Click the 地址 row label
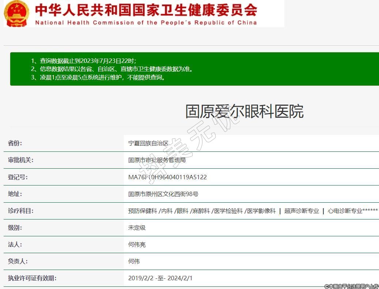Screen dimensions: 379x289 (15, 194)
